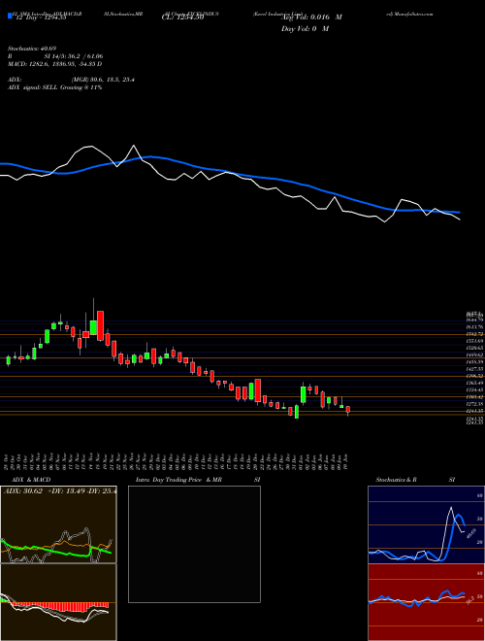Click the '(MGR) 30.6, 13.5, 25.4' ADX values
The width and height of the screenshot is (485, 641).
tap(103, 80)
